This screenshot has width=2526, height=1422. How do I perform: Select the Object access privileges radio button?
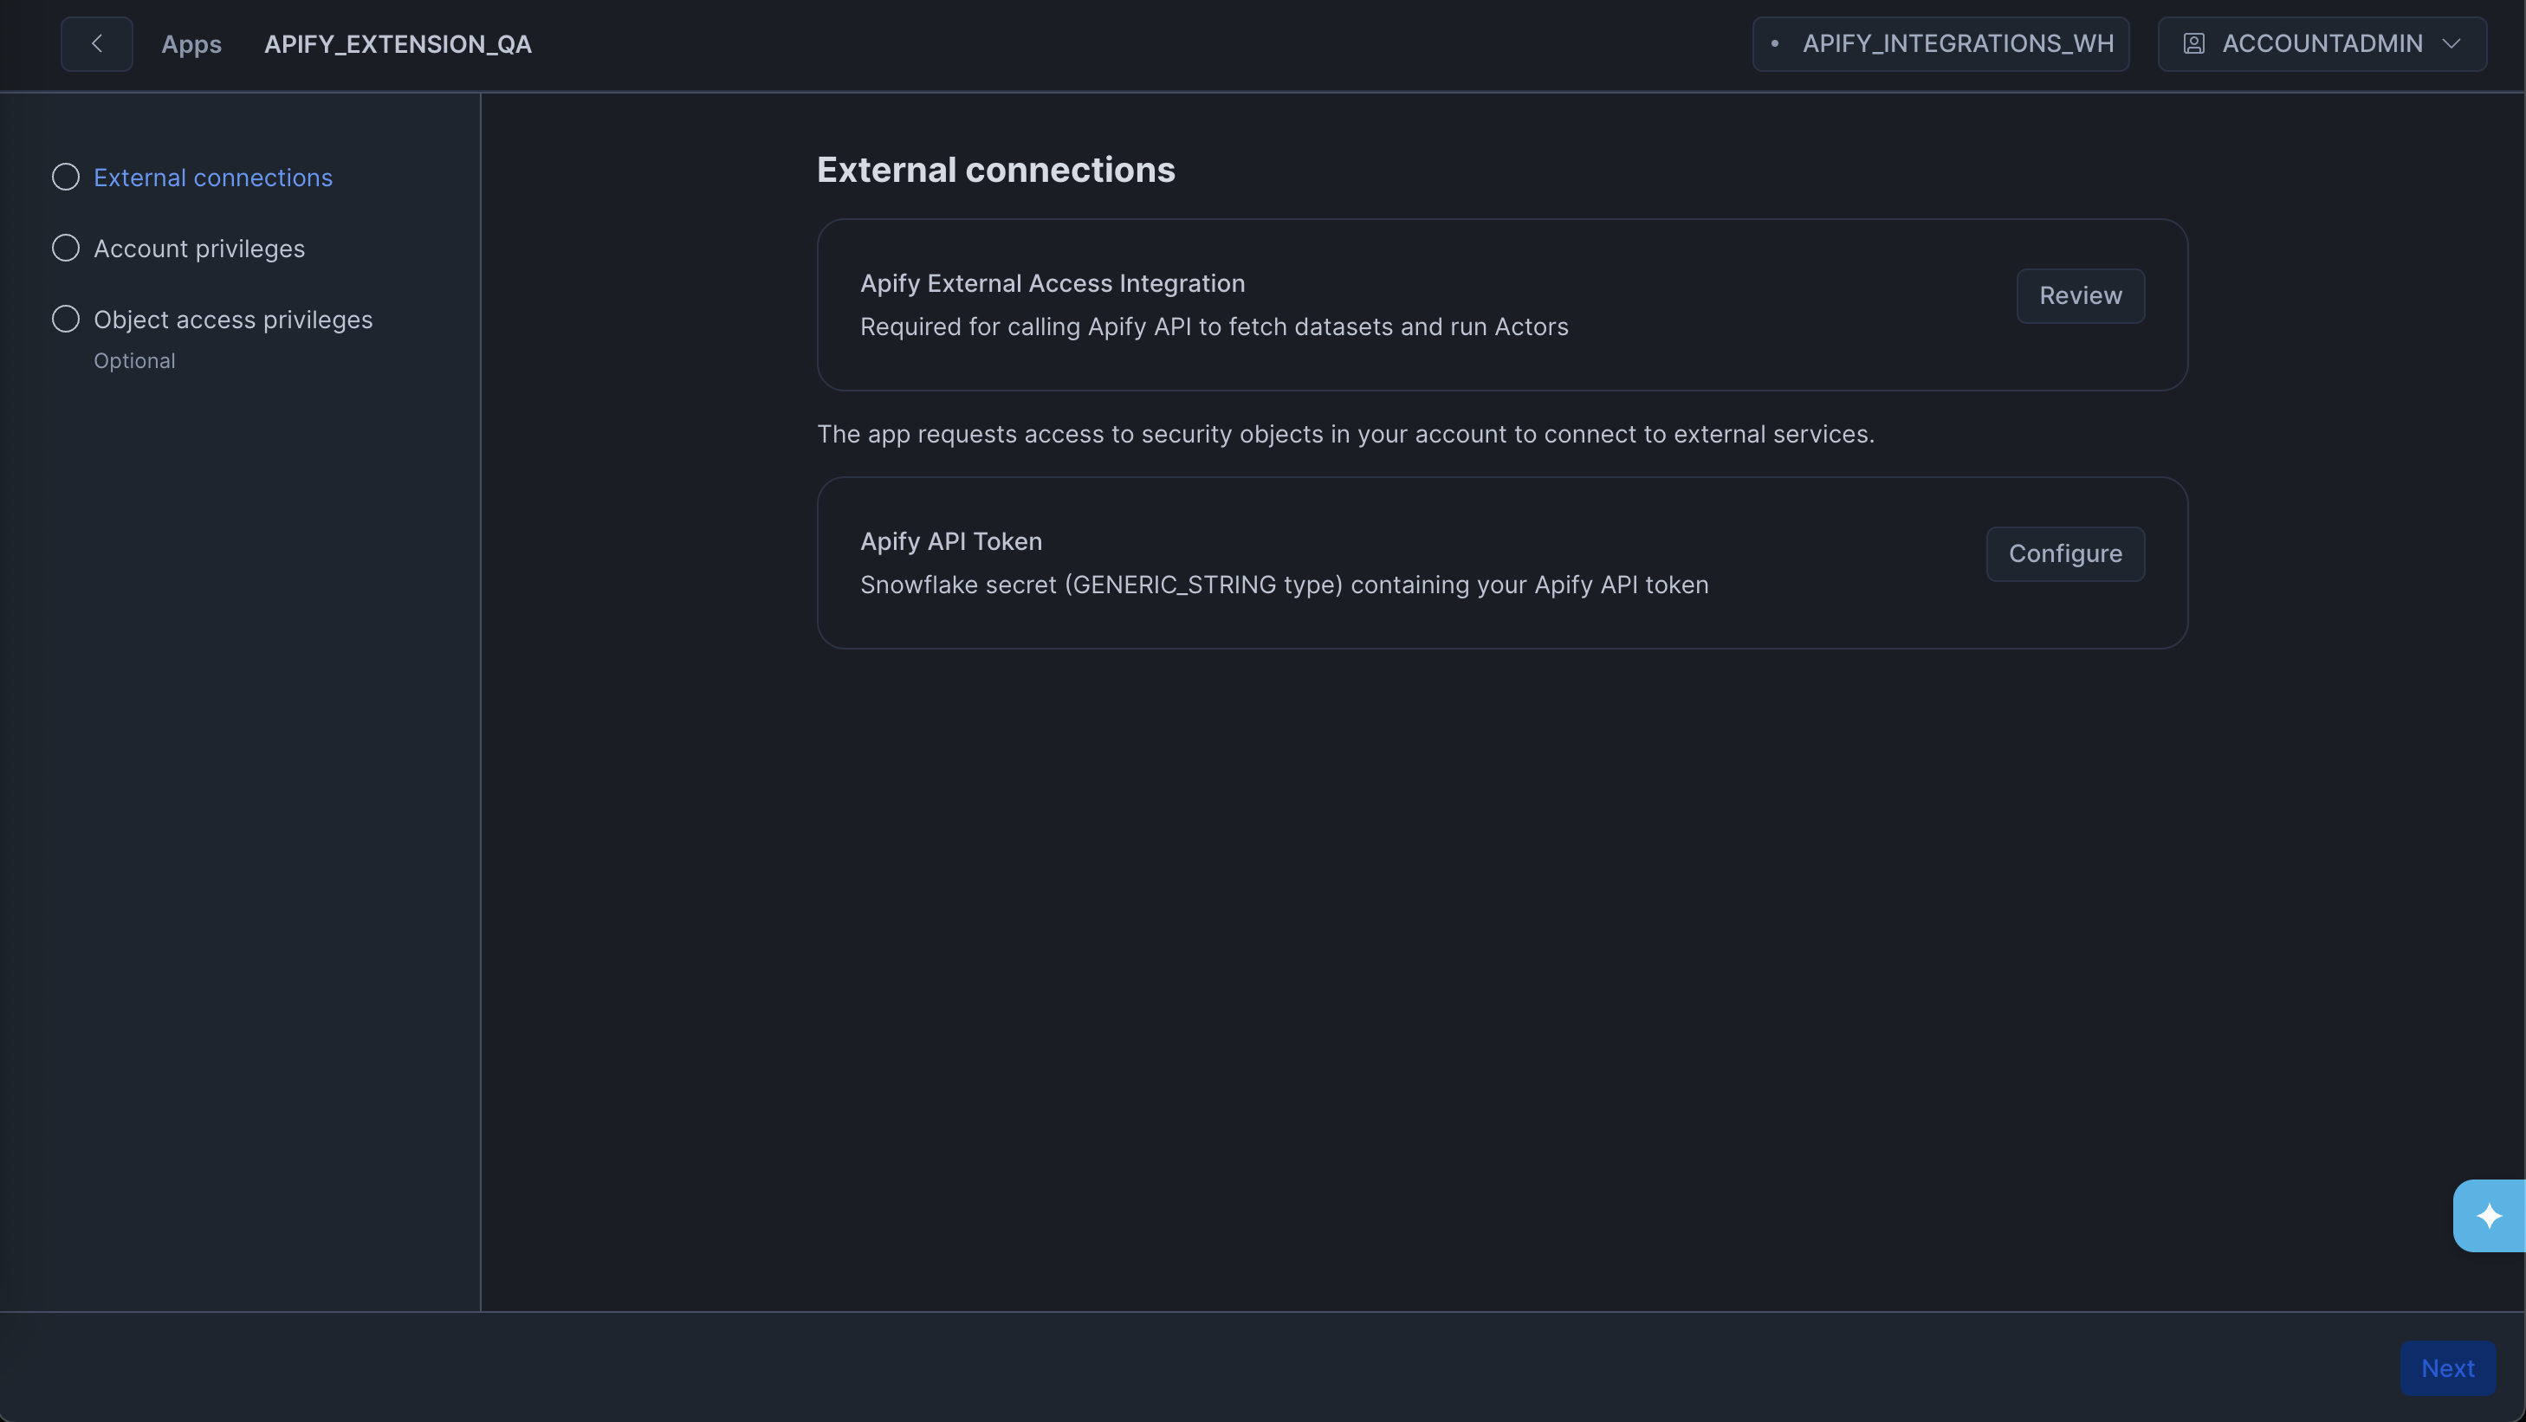pyautogui.click(x=65, y=318)
